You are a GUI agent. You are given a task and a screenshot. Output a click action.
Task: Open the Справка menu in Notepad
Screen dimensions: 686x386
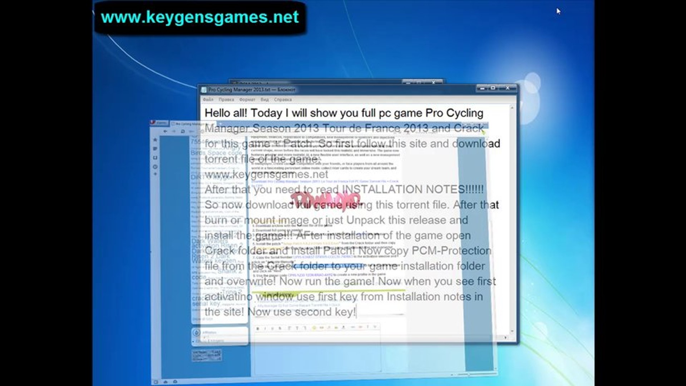tap(283, 99)
